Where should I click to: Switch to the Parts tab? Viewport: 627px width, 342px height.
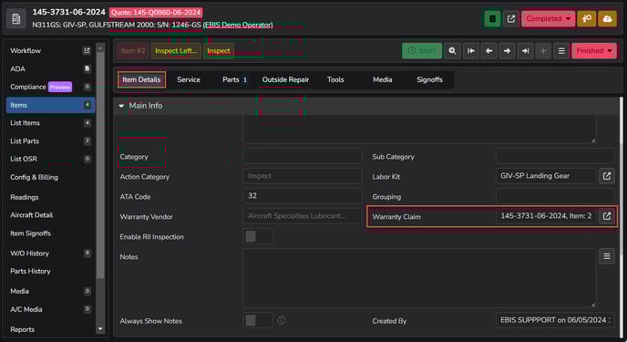[235, 79]
